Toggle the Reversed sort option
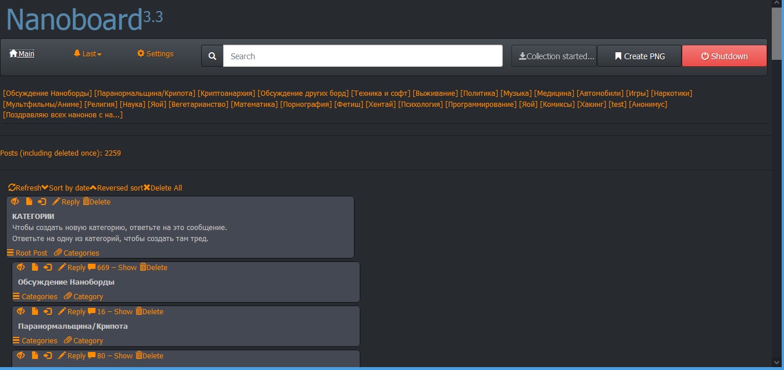The image size is (784, 370). (116, 188)
